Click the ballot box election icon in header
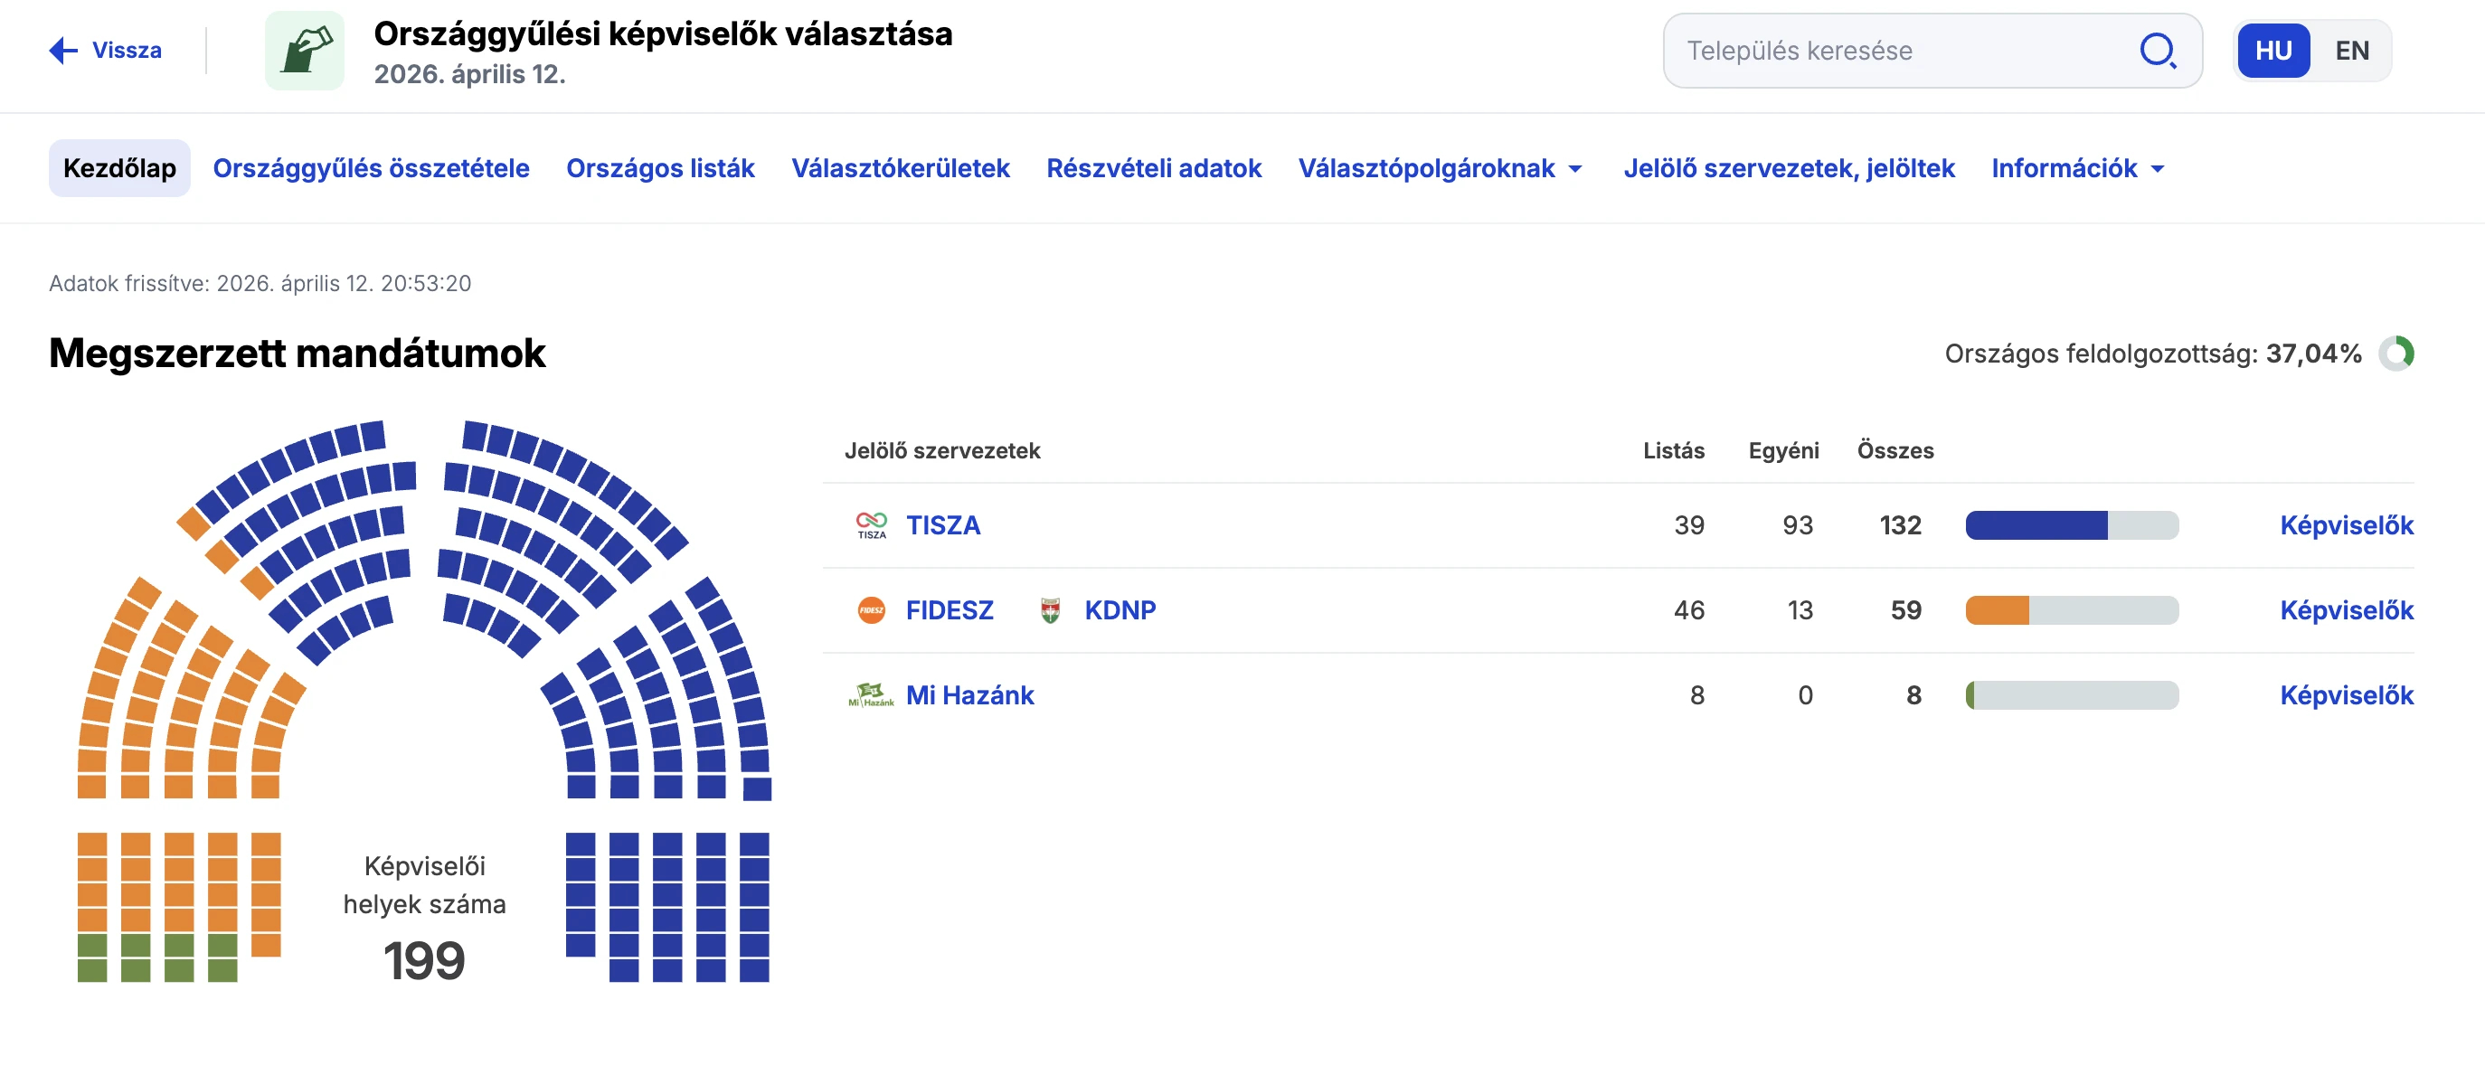 point(304,50)
